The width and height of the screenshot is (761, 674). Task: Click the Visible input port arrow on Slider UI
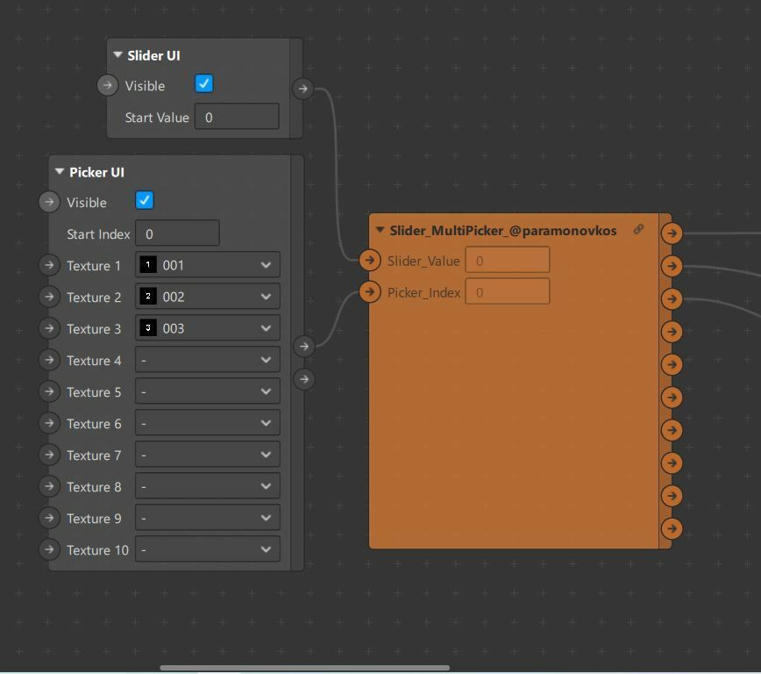106,85
